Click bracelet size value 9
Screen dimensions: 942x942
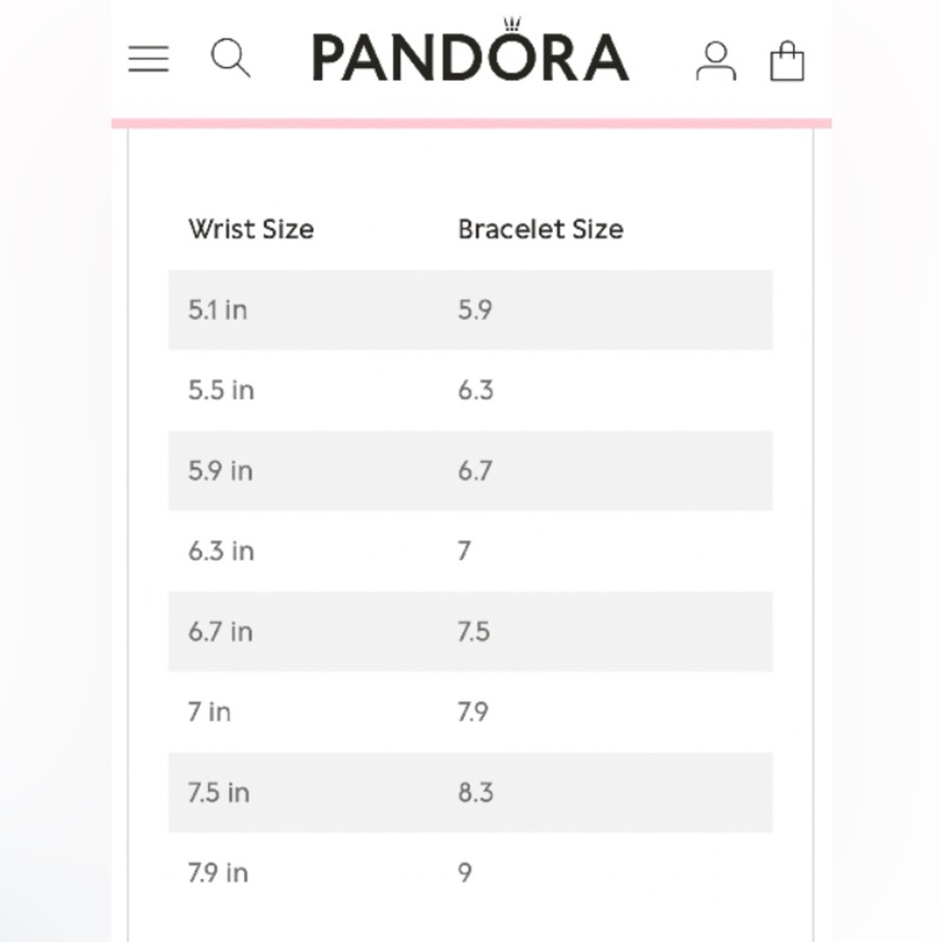[465, 873]
